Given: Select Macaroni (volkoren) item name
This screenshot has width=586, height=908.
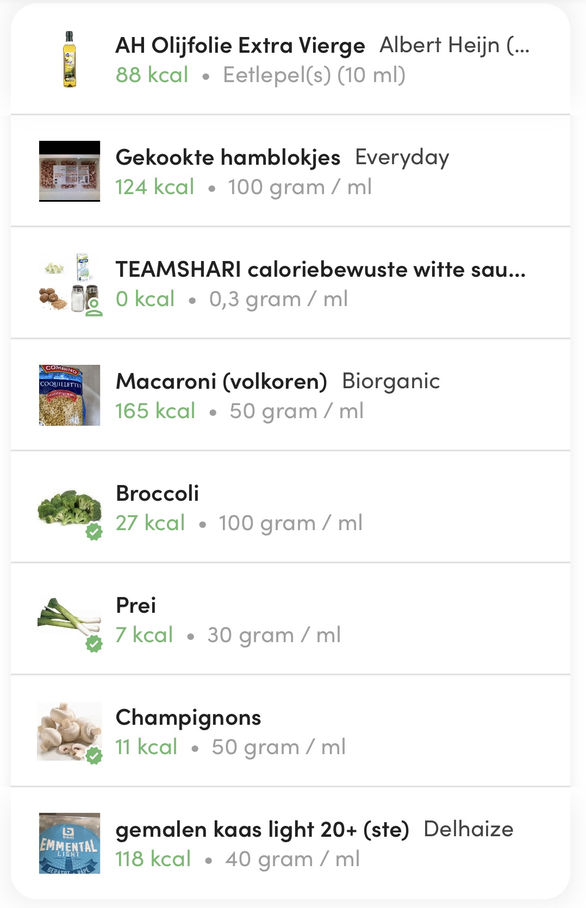Looking at the screenshot, I should (x=221, y=382).
